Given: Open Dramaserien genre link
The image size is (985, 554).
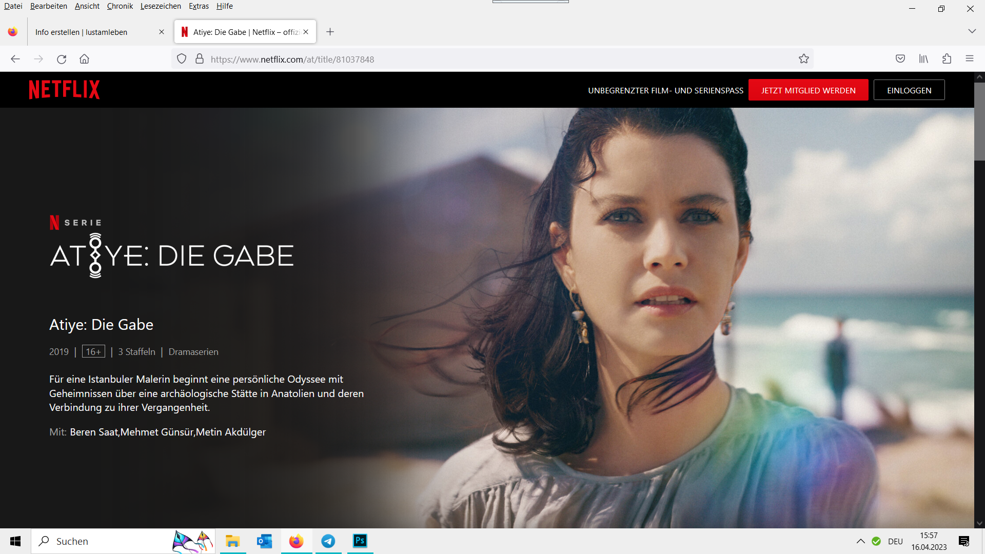Looking at the screenshot, I should point(193,352).
